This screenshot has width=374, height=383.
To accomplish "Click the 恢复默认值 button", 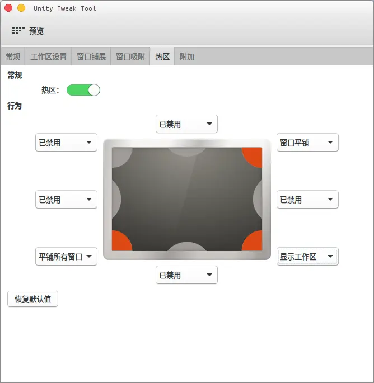I will 33,299.
